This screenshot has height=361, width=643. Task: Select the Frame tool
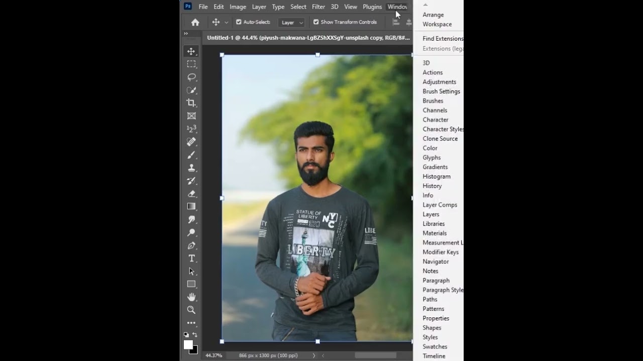pos(191,116)
